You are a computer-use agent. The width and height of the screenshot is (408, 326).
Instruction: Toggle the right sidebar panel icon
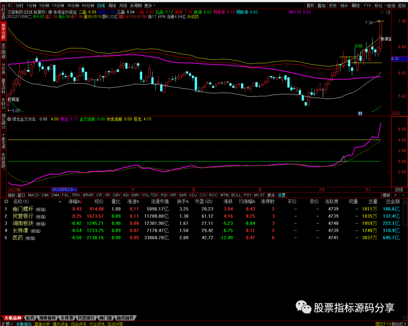coord(388,12)
